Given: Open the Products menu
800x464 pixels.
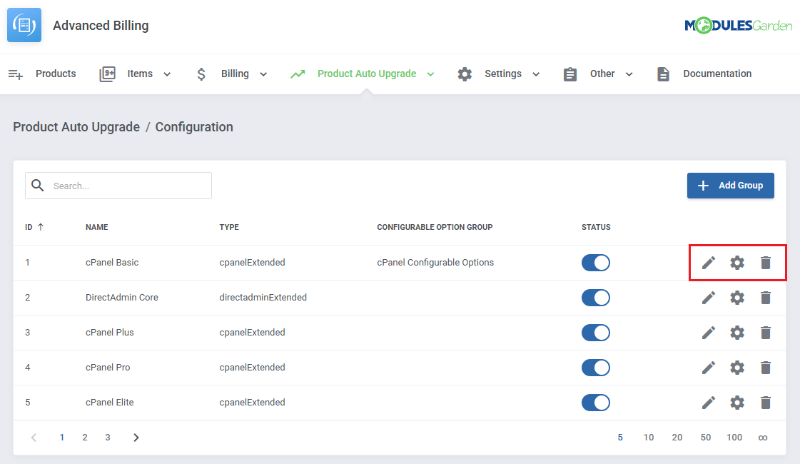Looking at the screenshot, I should pos(56,74).
